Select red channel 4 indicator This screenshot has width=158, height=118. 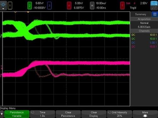69,6
